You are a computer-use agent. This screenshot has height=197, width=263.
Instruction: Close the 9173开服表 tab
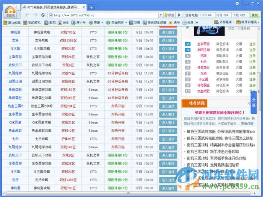point(84,7)
